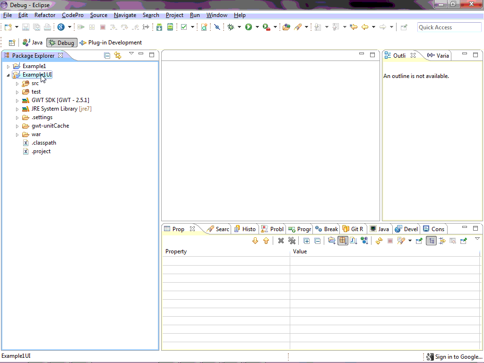Click the Expand All plus icon in bottom toolbar
The image size is (484, 363).
306,241
